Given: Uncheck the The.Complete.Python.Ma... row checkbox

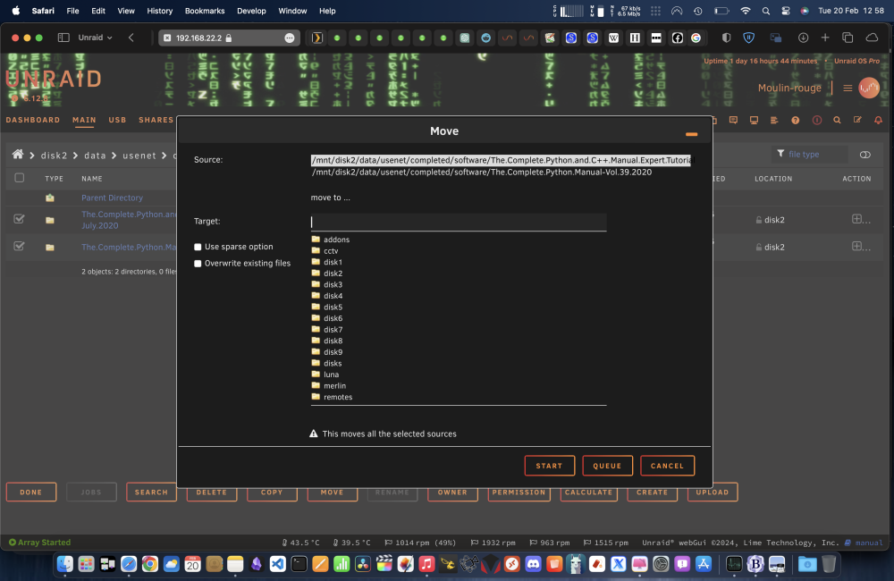Looking at the screenshot, I should tap(20, 247).
